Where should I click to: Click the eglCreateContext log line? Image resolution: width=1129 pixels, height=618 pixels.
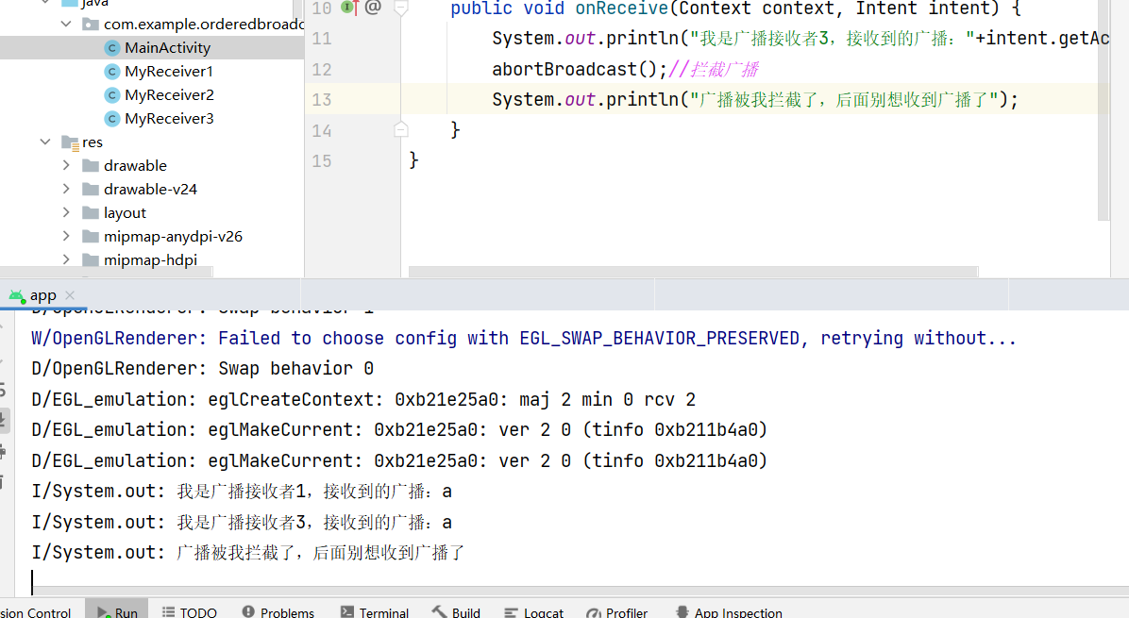(363, 399)
